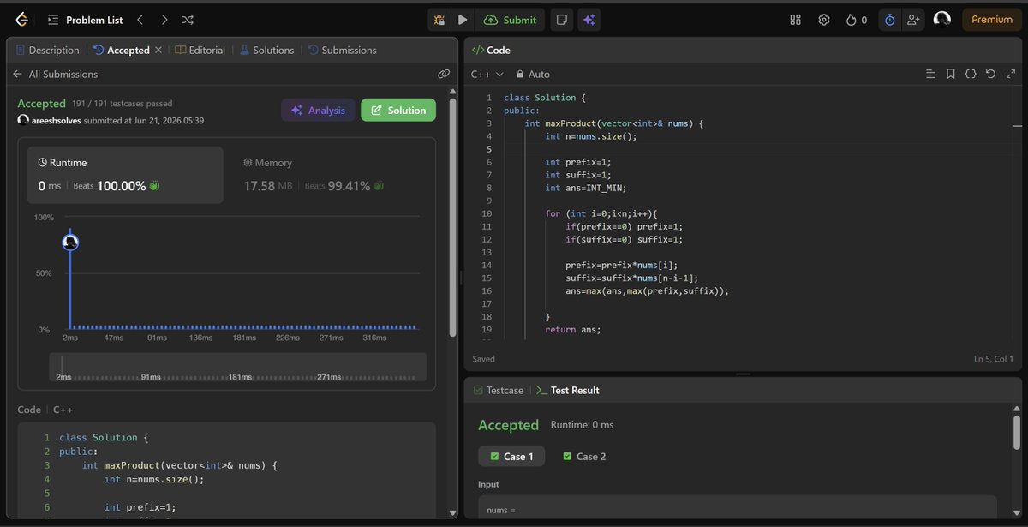Select the Memory stats card
This screenshot has height=527, width=1028.
tap(330, 173)
